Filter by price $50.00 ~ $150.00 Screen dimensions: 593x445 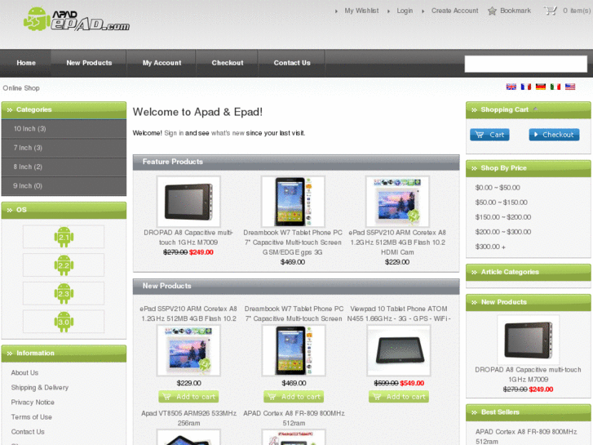click(x=501, y=202)
